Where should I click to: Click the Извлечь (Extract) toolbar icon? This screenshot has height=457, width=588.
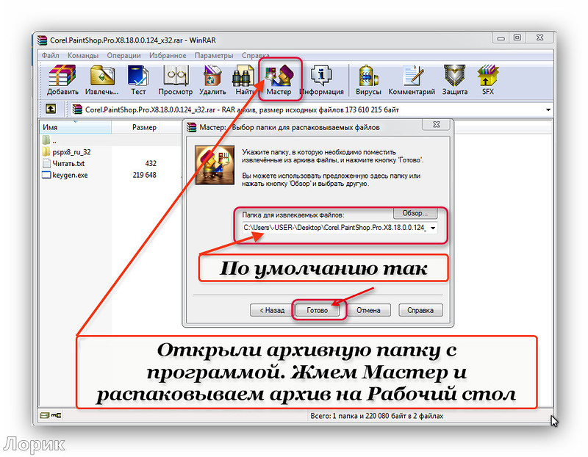coord(101,79)
